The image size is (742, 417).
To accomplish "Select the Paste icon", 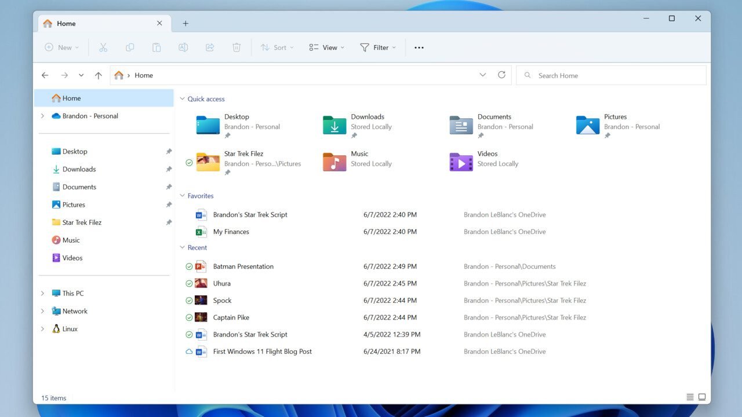I will 157,47.
